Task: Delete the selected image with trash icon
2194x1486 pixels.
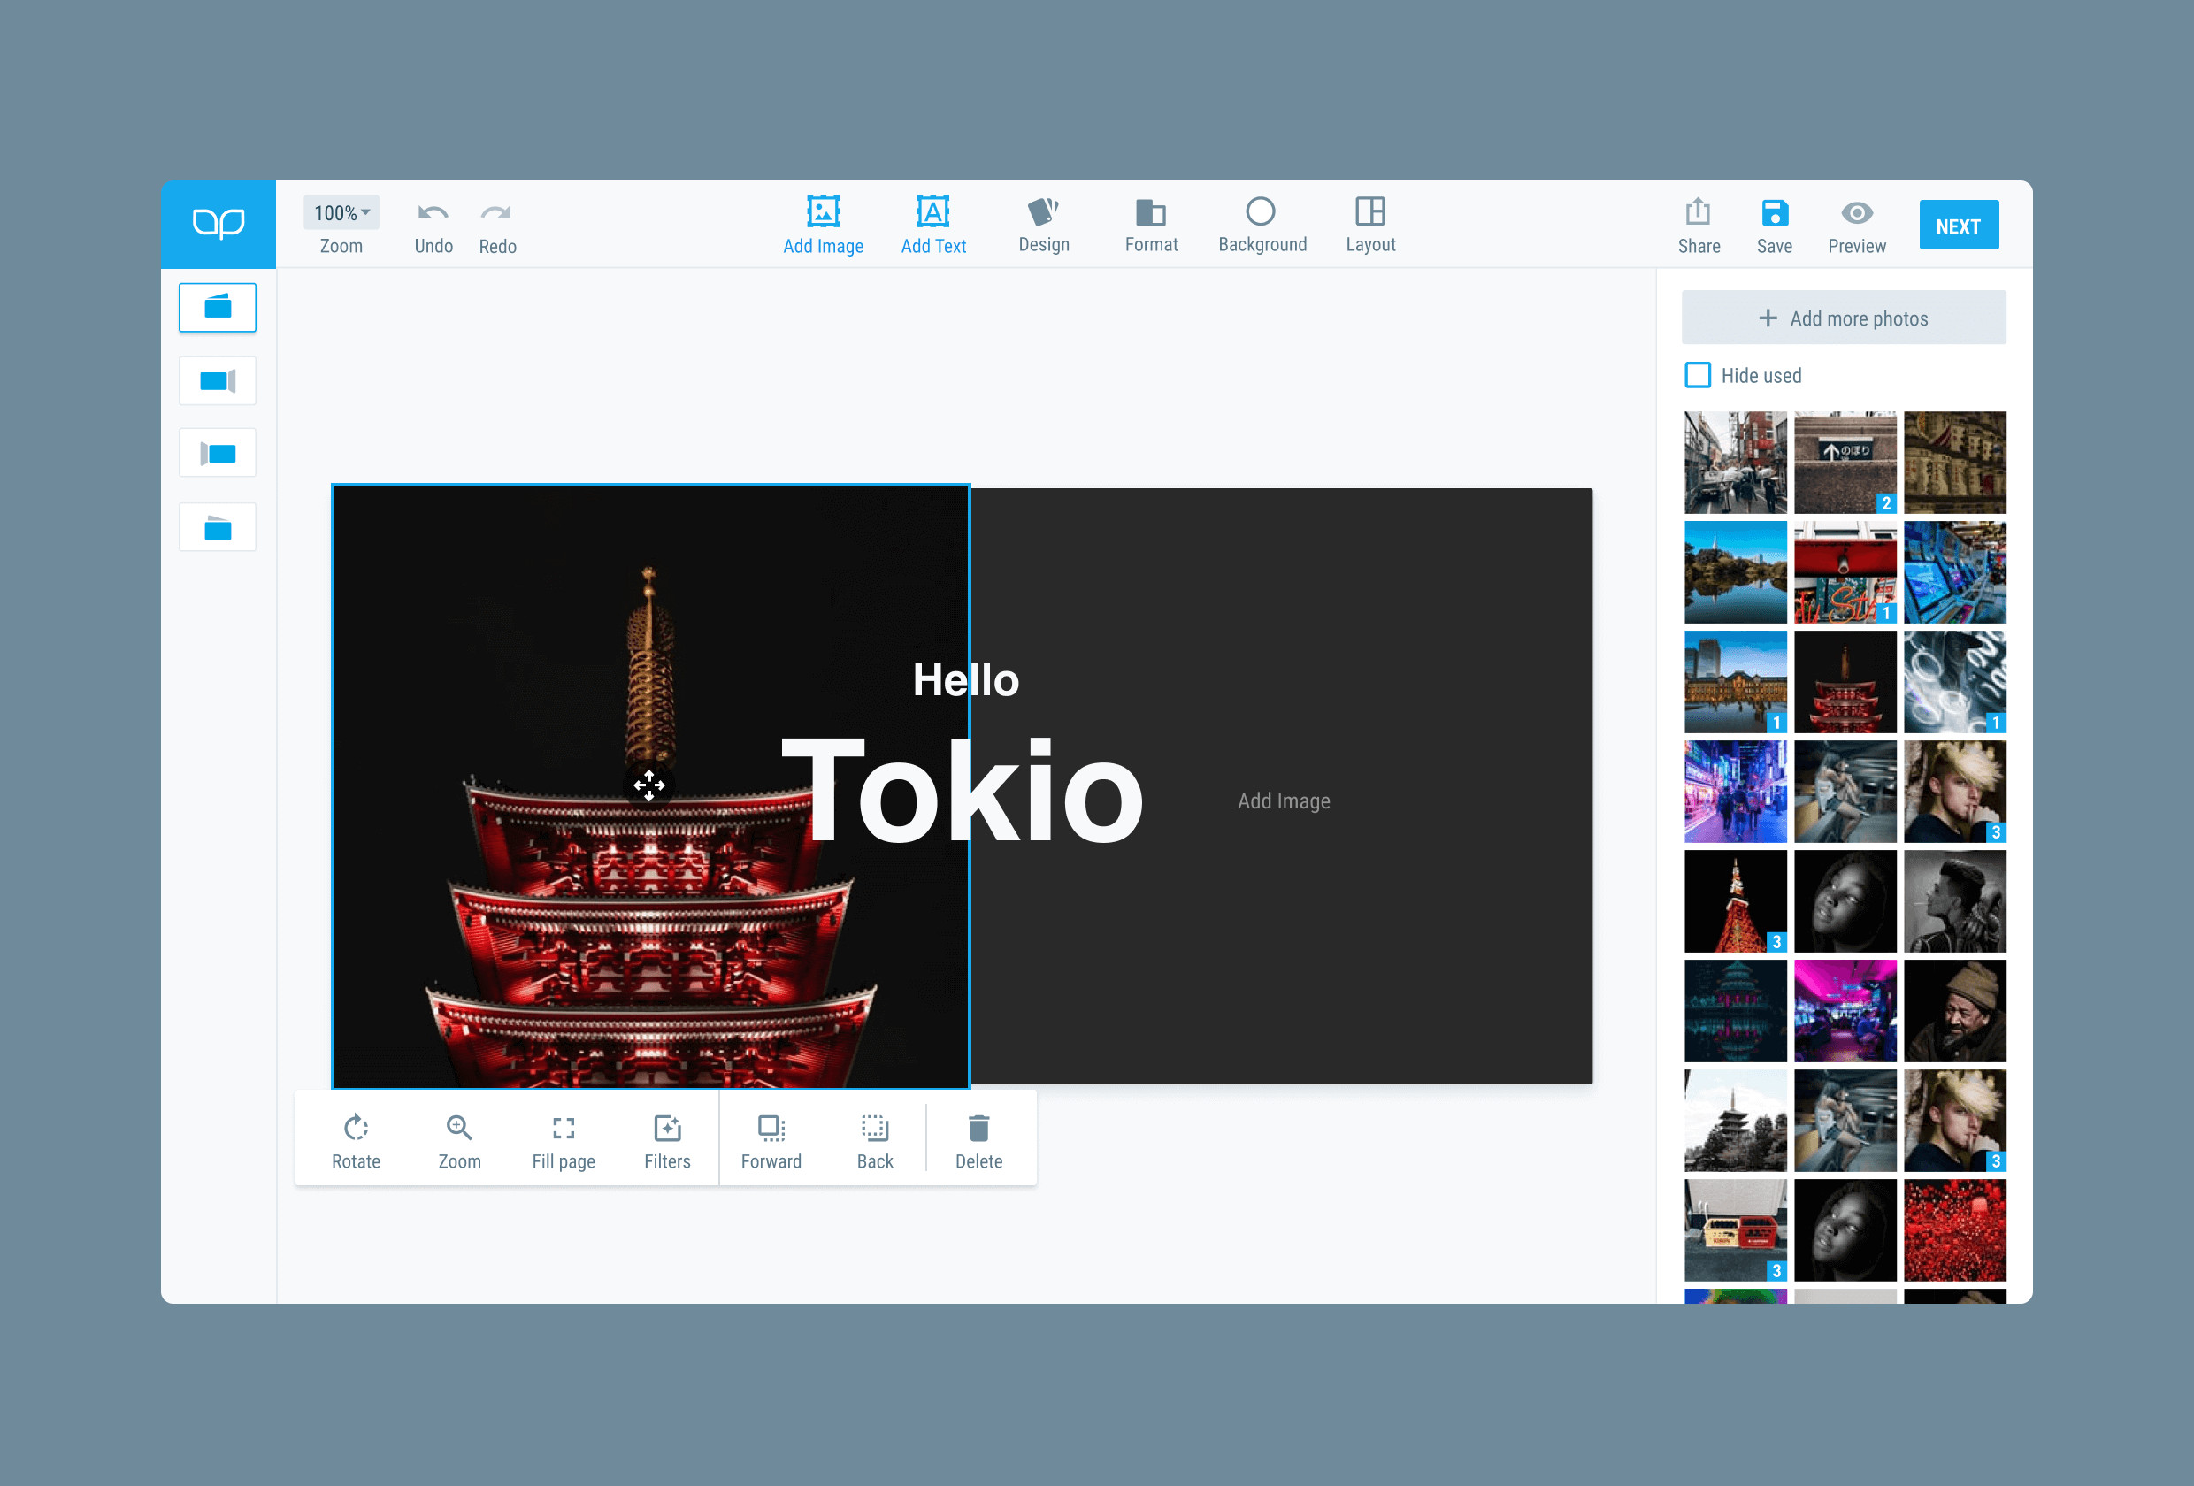Action: pos(979,1128)
